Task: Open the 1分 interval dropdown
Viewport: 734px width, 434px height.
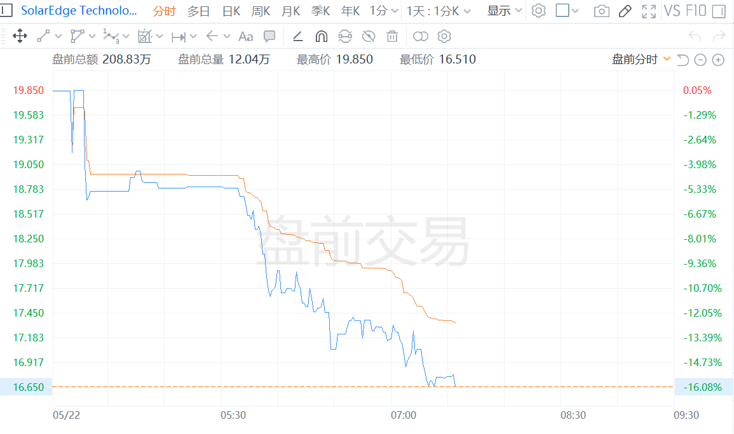Action: pyautogui.click(x=384, y=11)
